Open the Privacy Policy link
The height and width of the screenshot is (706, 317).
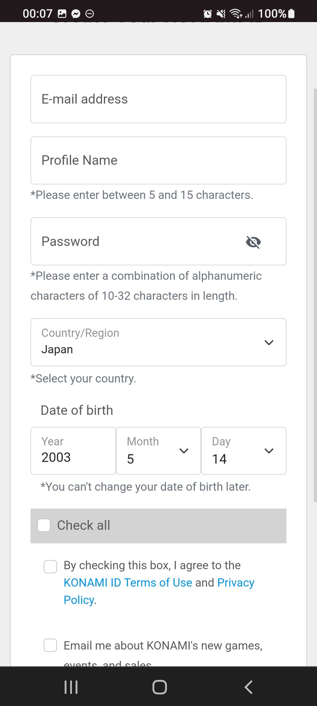(x=236, y=583)
